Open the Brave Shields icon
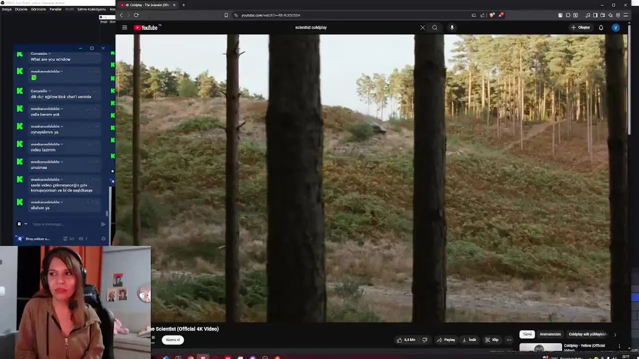 click(x=492, y=15)
